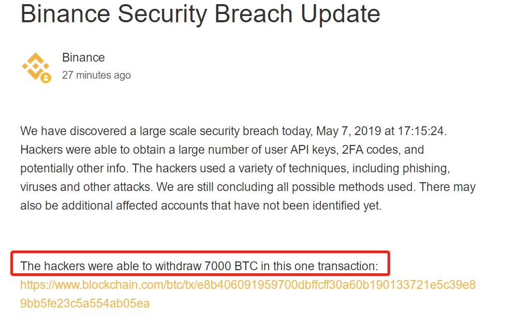The height and width of the screenshot is (323, 520).
Task: Click the hash ending "9bb5fe23c5a554ab05ea"
Action: pos(85,303)
